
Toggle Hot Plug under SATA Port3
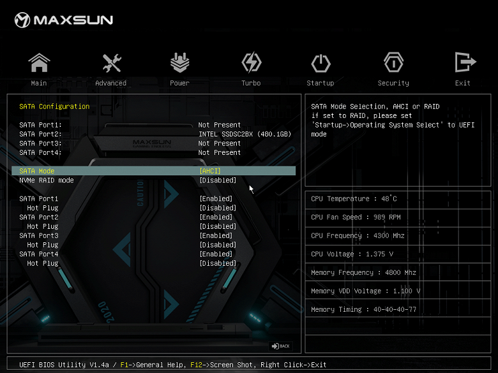coord(218,245)
